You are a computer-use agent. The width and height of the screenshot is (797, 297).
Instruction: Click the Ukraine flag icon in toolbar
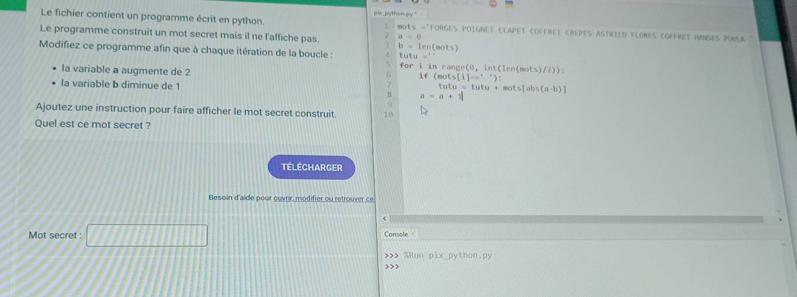coord(508,4)
